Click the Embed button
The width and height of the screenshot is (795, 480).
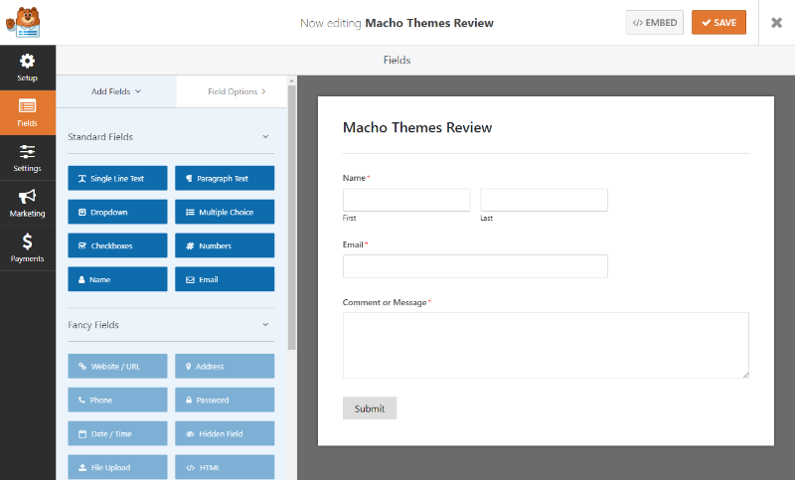coord(655,22)
